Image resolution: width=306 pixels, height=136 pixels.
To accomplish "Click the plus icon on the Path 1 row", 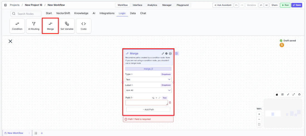I will [156, 98].
